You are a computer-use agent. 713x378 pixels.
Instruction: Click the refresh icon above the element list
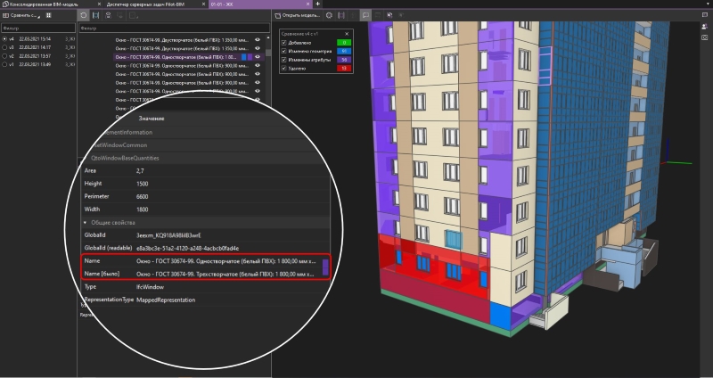84,15
